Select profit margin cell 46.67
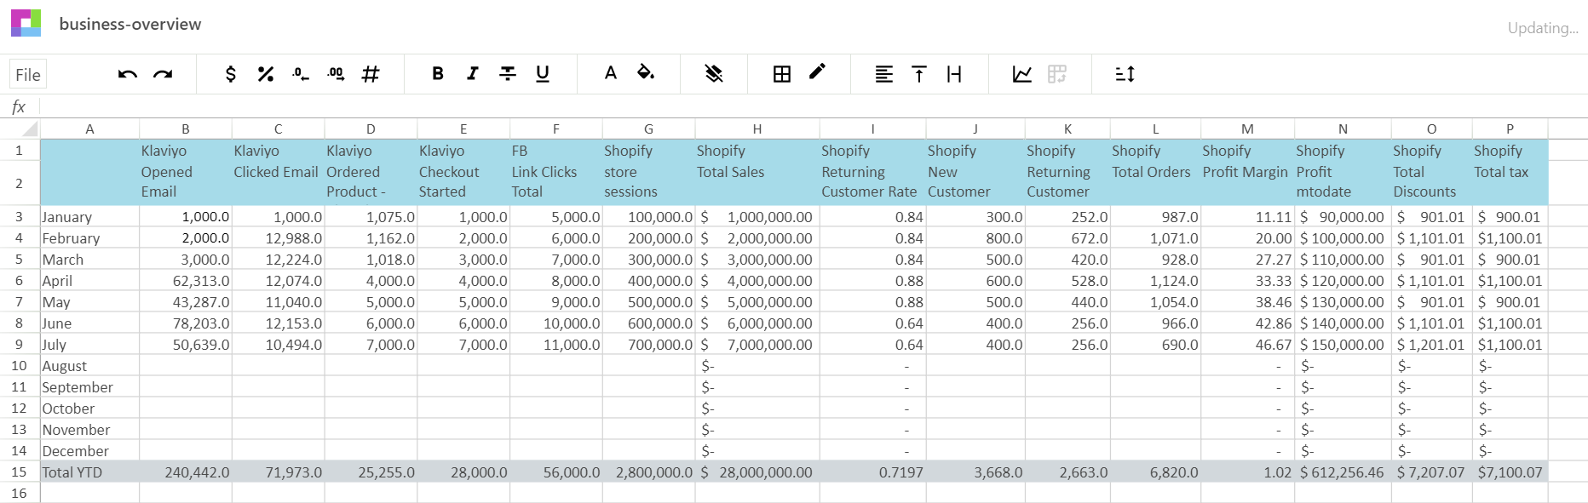 1248,344
